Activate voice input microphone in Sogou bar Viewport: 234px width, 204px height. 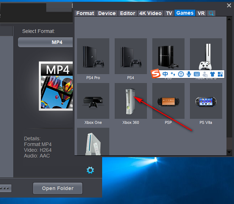click(x=189, y=74)
